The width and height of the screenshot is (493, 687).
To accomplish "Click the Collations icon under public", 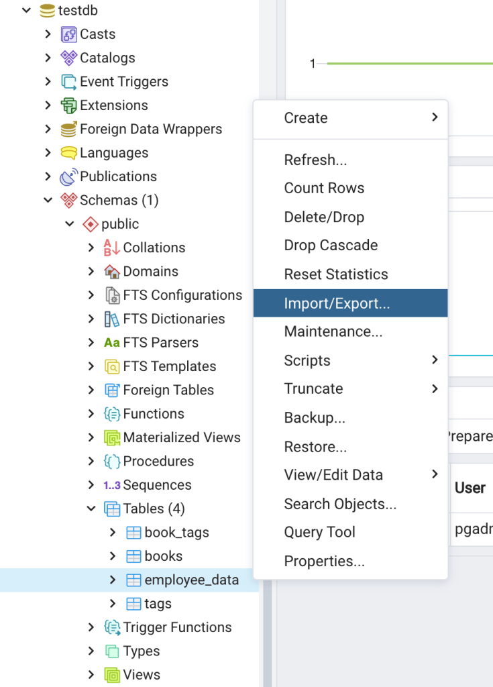I will [x=111, y=248].
